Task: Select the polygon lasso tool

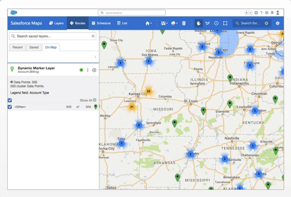Action: tap(207, 23)
